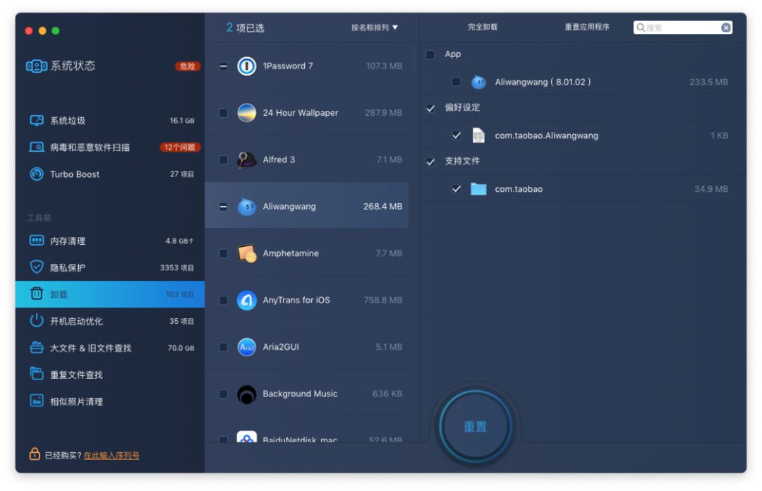Open 开机启动优化 in the sidebar
The height and width of the screenshot is (491, 762).
tap(111, 321)
